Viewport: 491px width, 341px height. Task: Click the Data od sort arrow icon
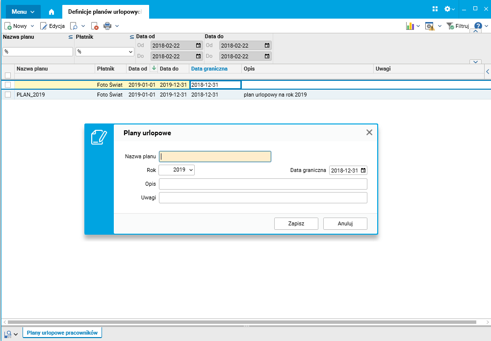(x=154, y=68)
